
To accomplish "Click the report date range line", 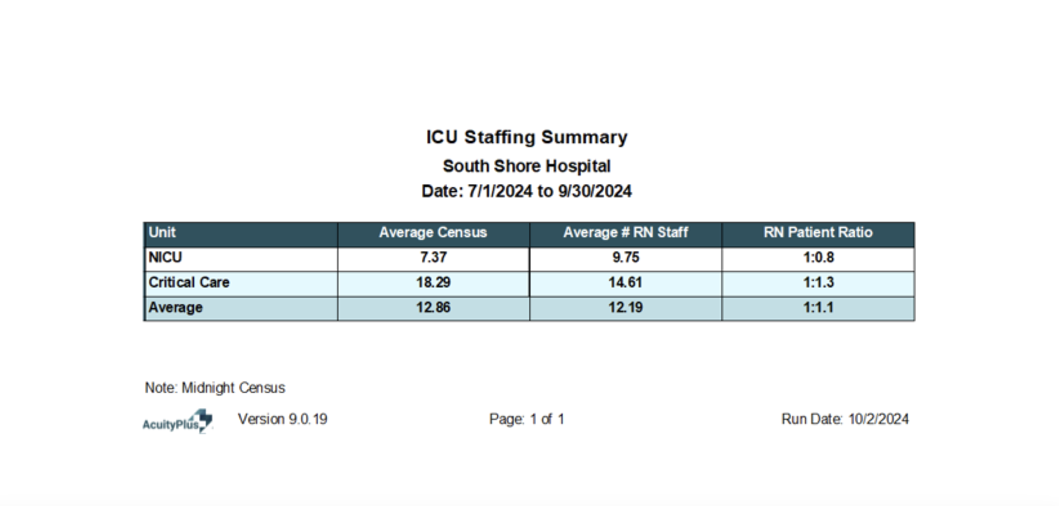I will tap(527, 191).
